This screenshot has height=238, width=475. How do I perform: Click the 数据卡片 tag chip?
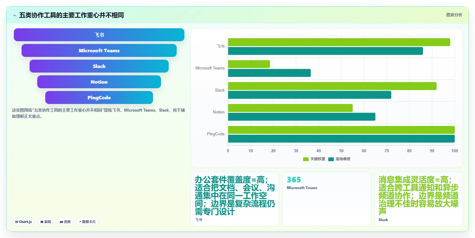click(x=87, y=222)
